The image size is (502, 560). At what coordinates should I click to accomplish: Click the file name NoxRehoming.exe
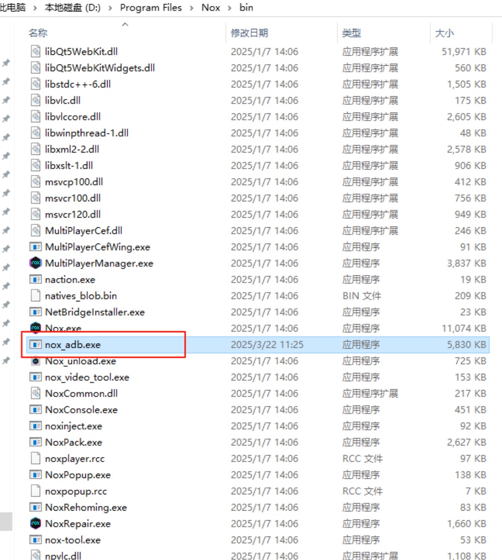[86, 508]
